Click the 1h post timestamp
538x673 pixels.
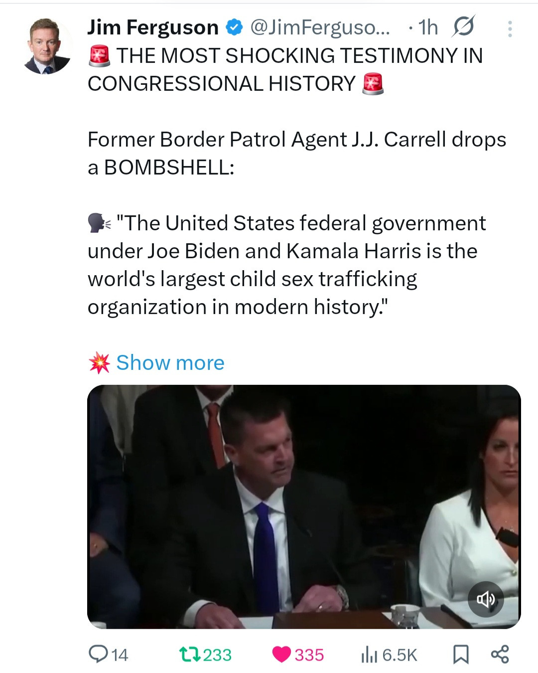(x=428, y=28)
